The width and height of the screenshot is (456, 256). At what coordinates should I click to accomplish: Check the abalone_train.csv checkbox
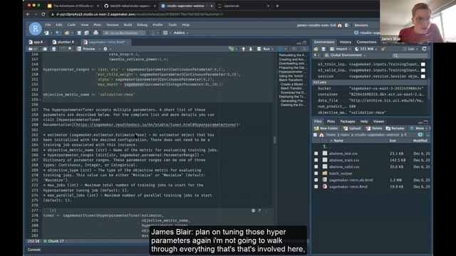click(x=316, y=160)
